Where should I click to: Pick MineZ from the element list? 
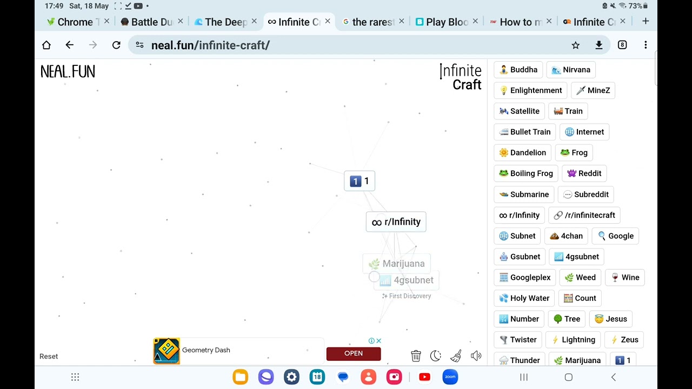click(593, 90)
